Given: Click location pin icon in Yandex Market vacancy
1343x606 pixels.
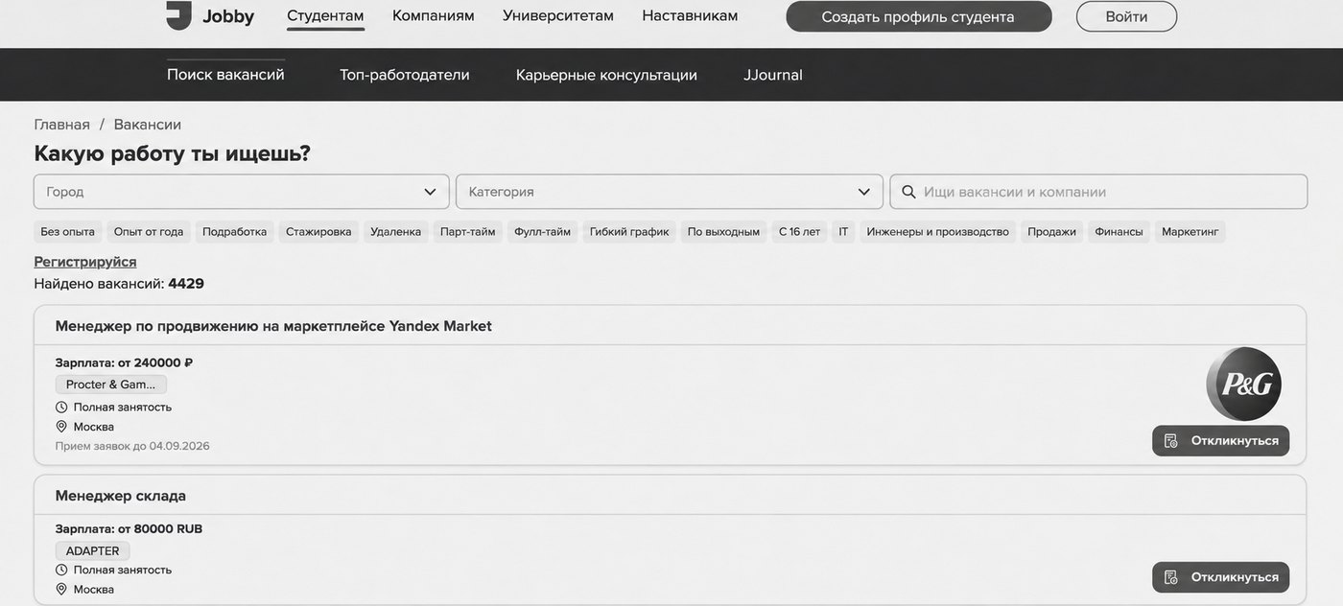Looking at the screenshot, I should tap(61, 426).
